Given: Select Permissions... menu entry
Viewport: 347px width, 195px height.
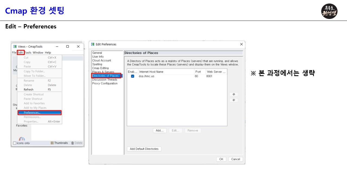Looking at the screenshot, I should (x=40, y=117).
